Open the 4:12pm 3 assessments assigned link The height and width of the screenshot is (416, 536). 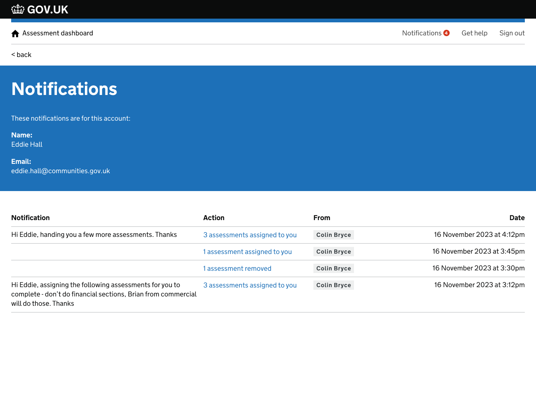250,235
